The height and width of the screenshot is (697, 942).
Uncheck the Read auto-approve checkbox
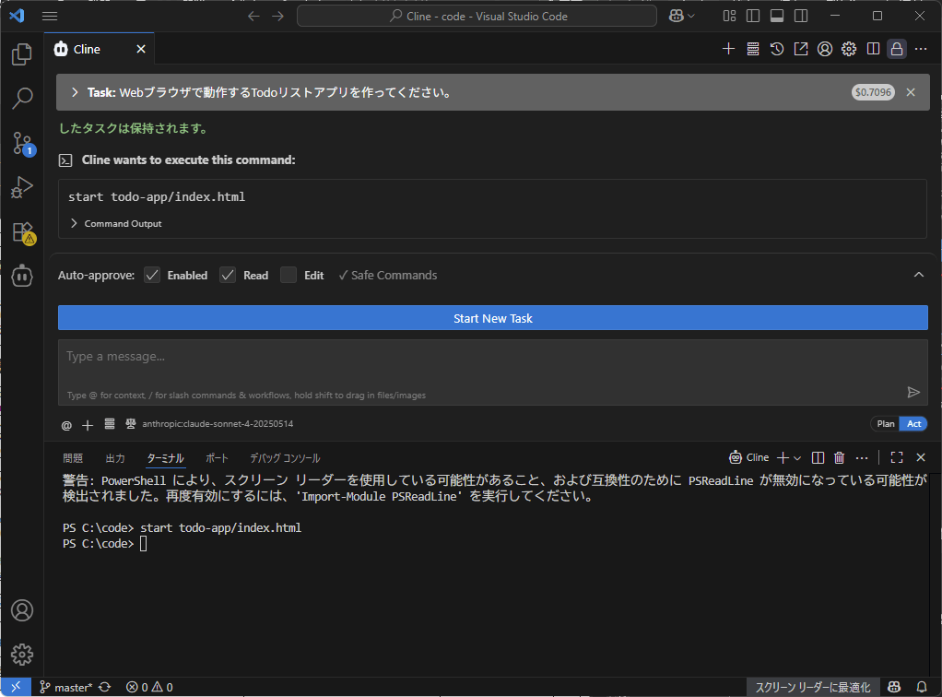229,275
